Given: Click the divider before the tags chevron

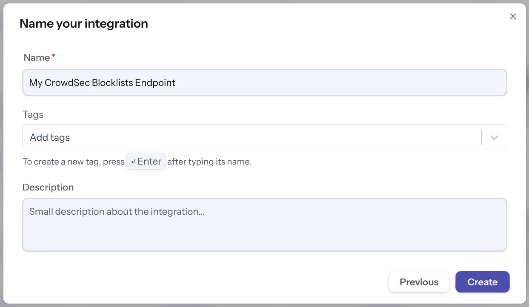Looking at the screenshot, I should tap(482, 137).
